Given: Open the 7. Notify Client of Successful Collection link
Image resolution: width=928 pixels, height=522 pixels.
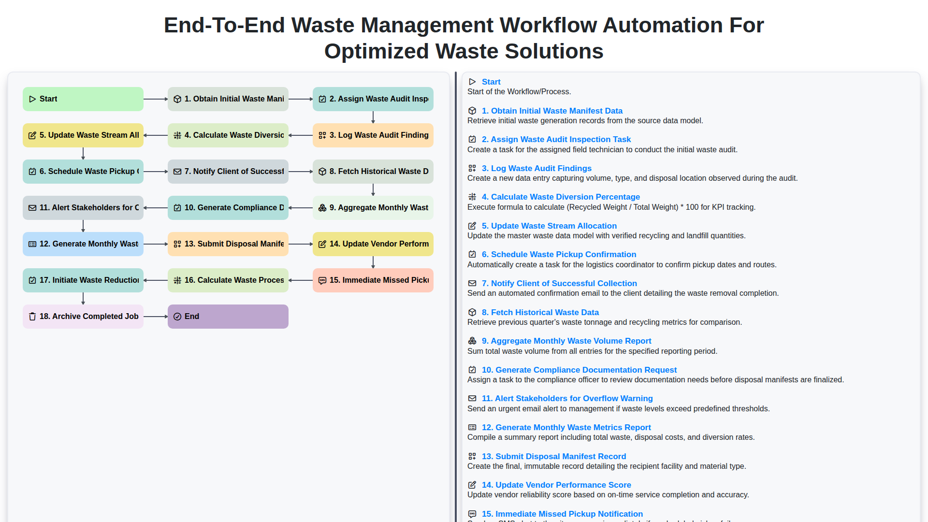Looking at the screenshot, I should [x=559, y=283].
